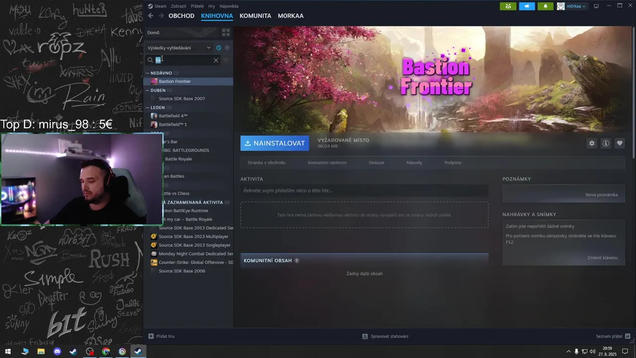This screenshot has width=636, height=358.
Task: Open the Přátelé menu
Action: 197,6
